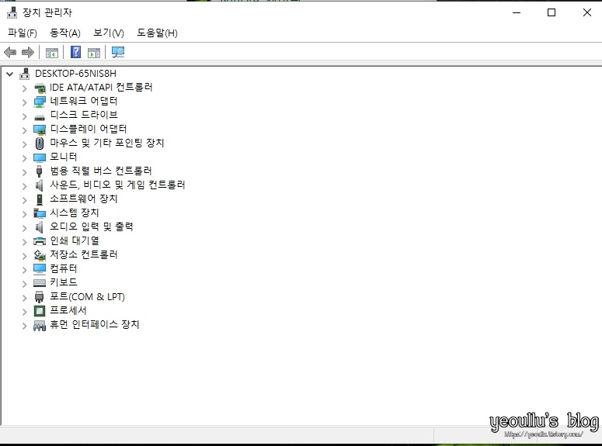The height and width of the screenshot is (446, 602).
Task: Click the 네트워크 어댑터 icon
Action: (40, 102)
